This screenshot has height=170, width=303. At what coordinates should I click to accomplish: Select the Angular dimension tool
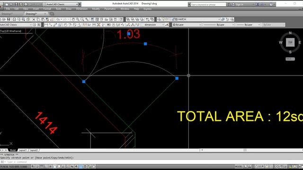click(x=79, y=25)
